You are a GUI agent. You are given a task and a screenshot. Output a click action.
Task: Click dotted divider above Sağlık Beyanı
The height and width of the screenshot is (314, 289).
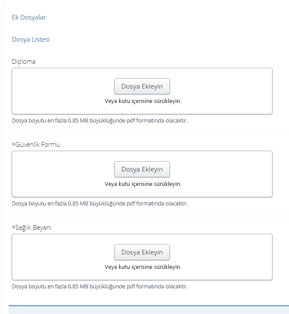[149, 216]
